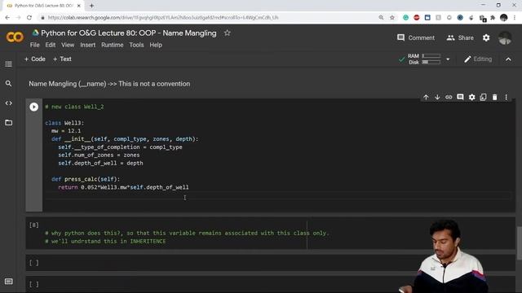The image size is (522, 293).
Task: View RAM and Disk usage bars
Action: [424, 59]
